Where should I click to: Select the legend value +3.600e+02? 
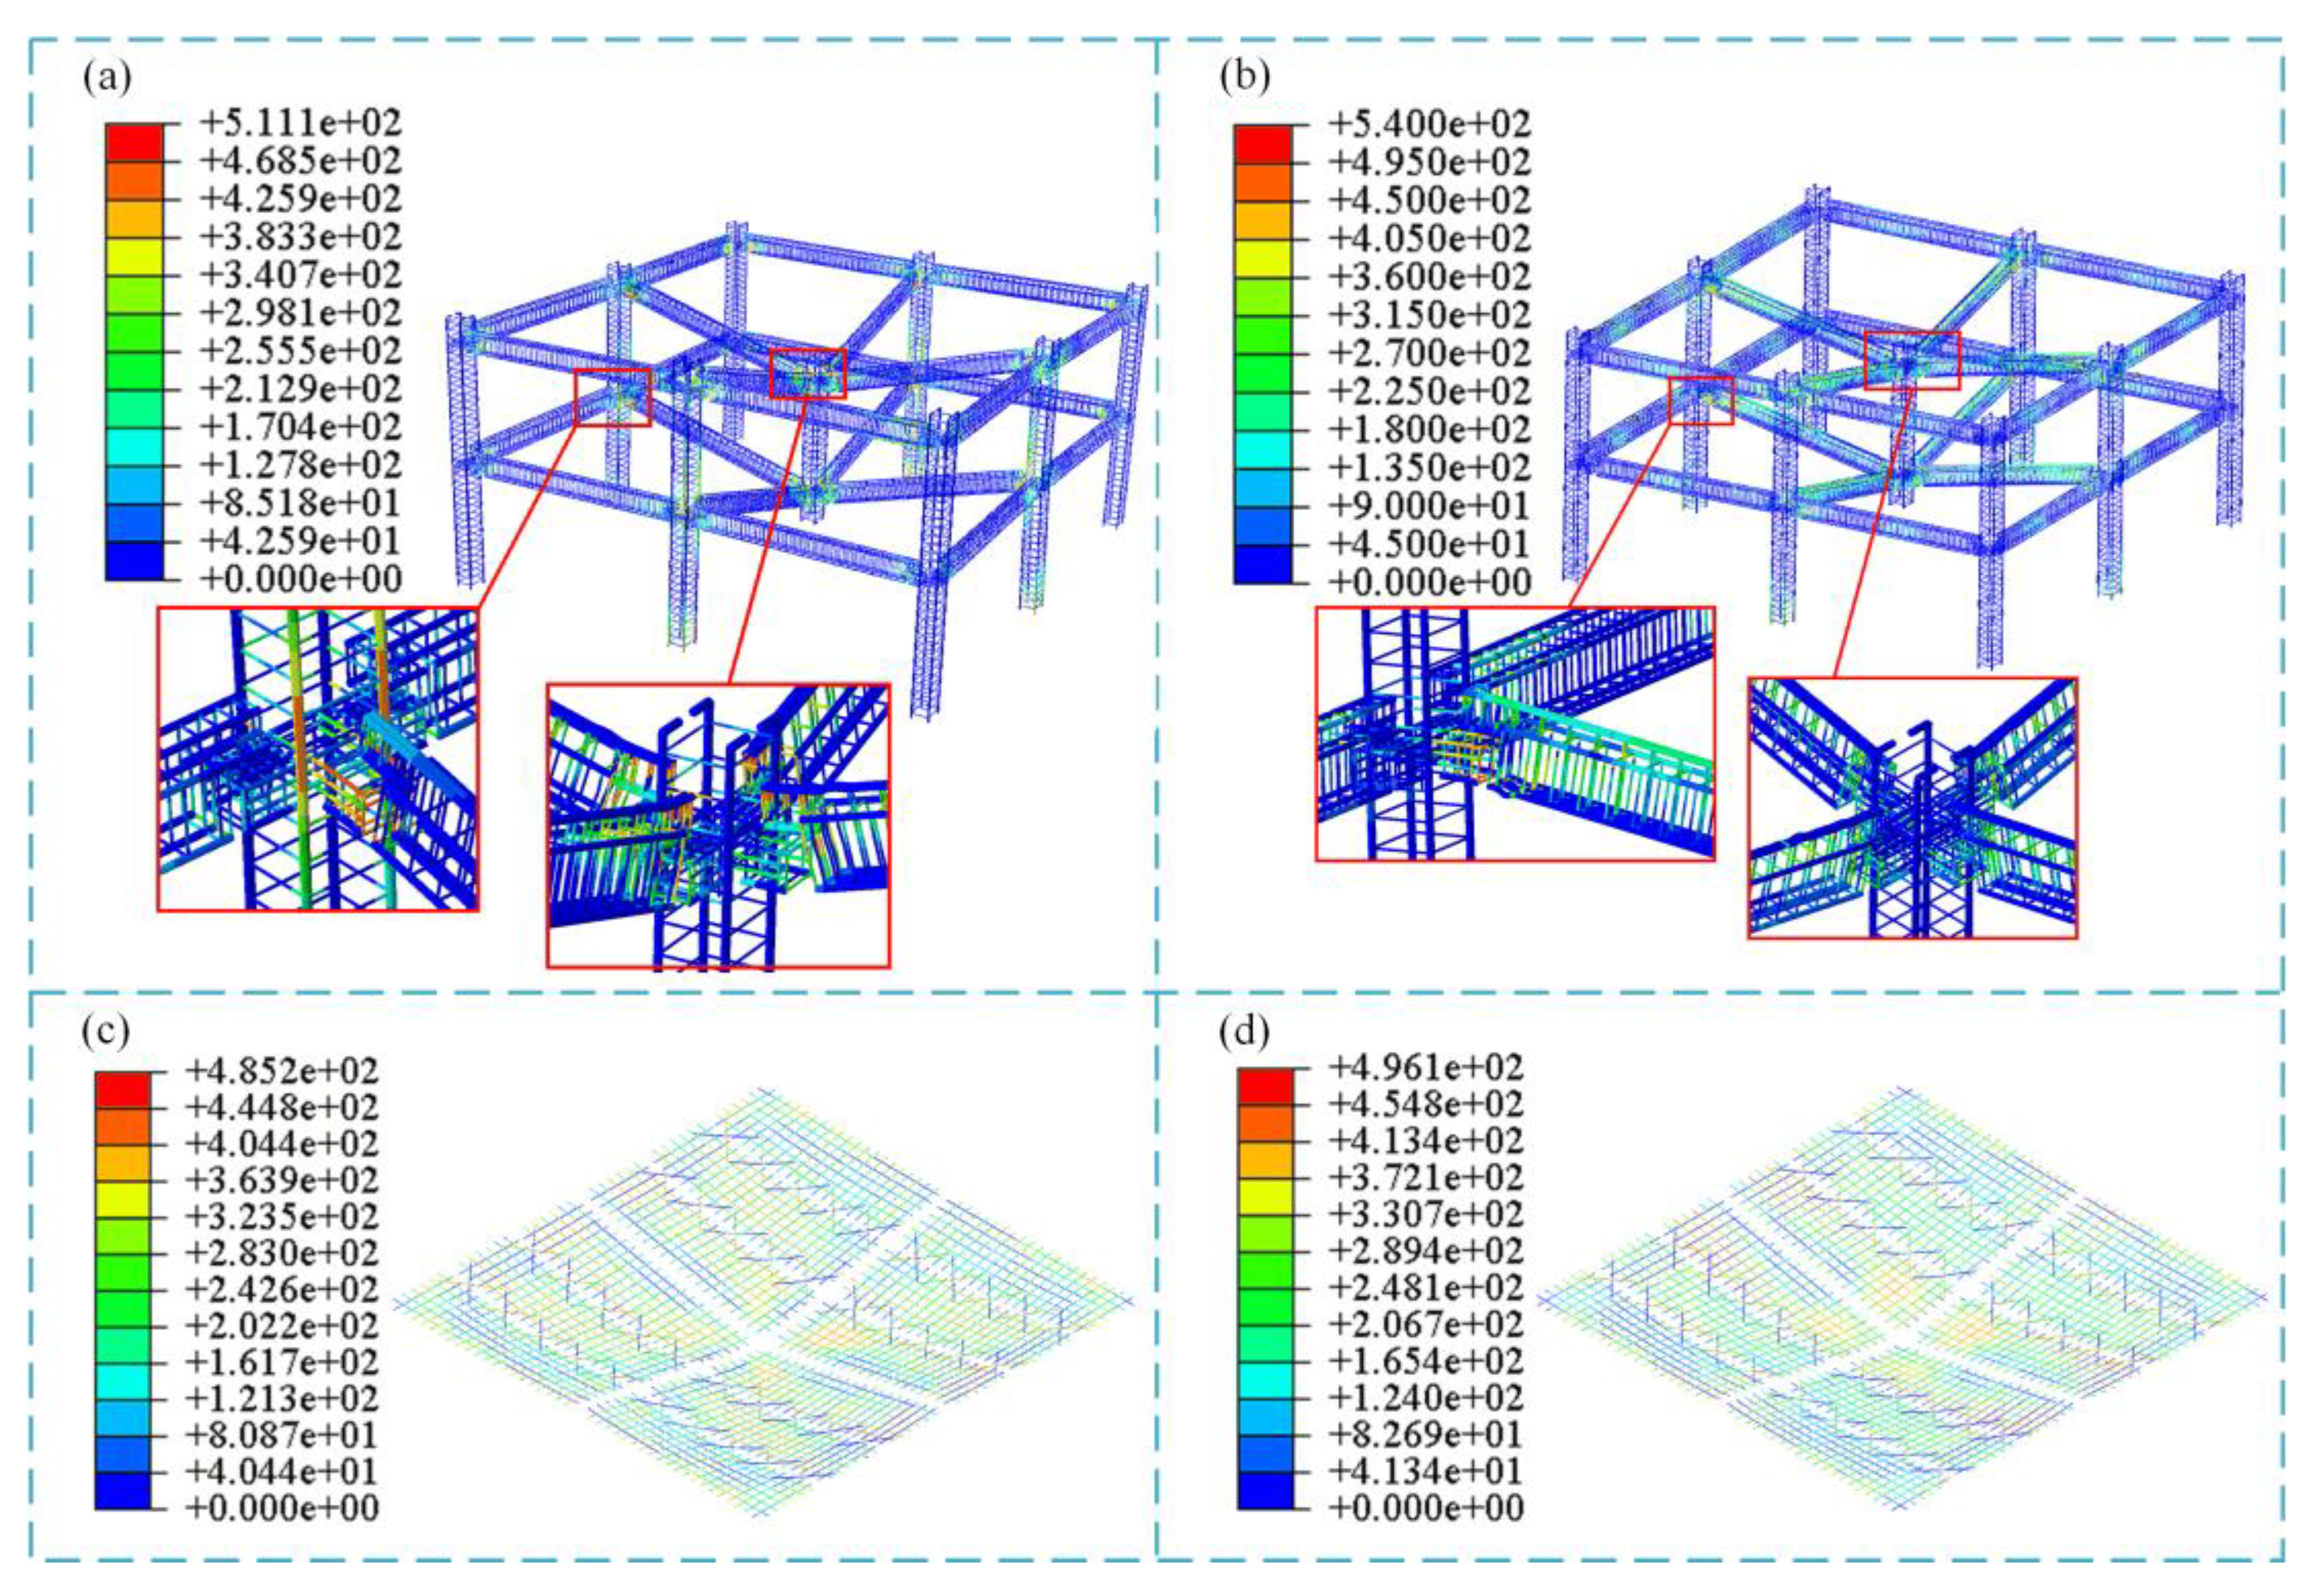[1430, 277]
